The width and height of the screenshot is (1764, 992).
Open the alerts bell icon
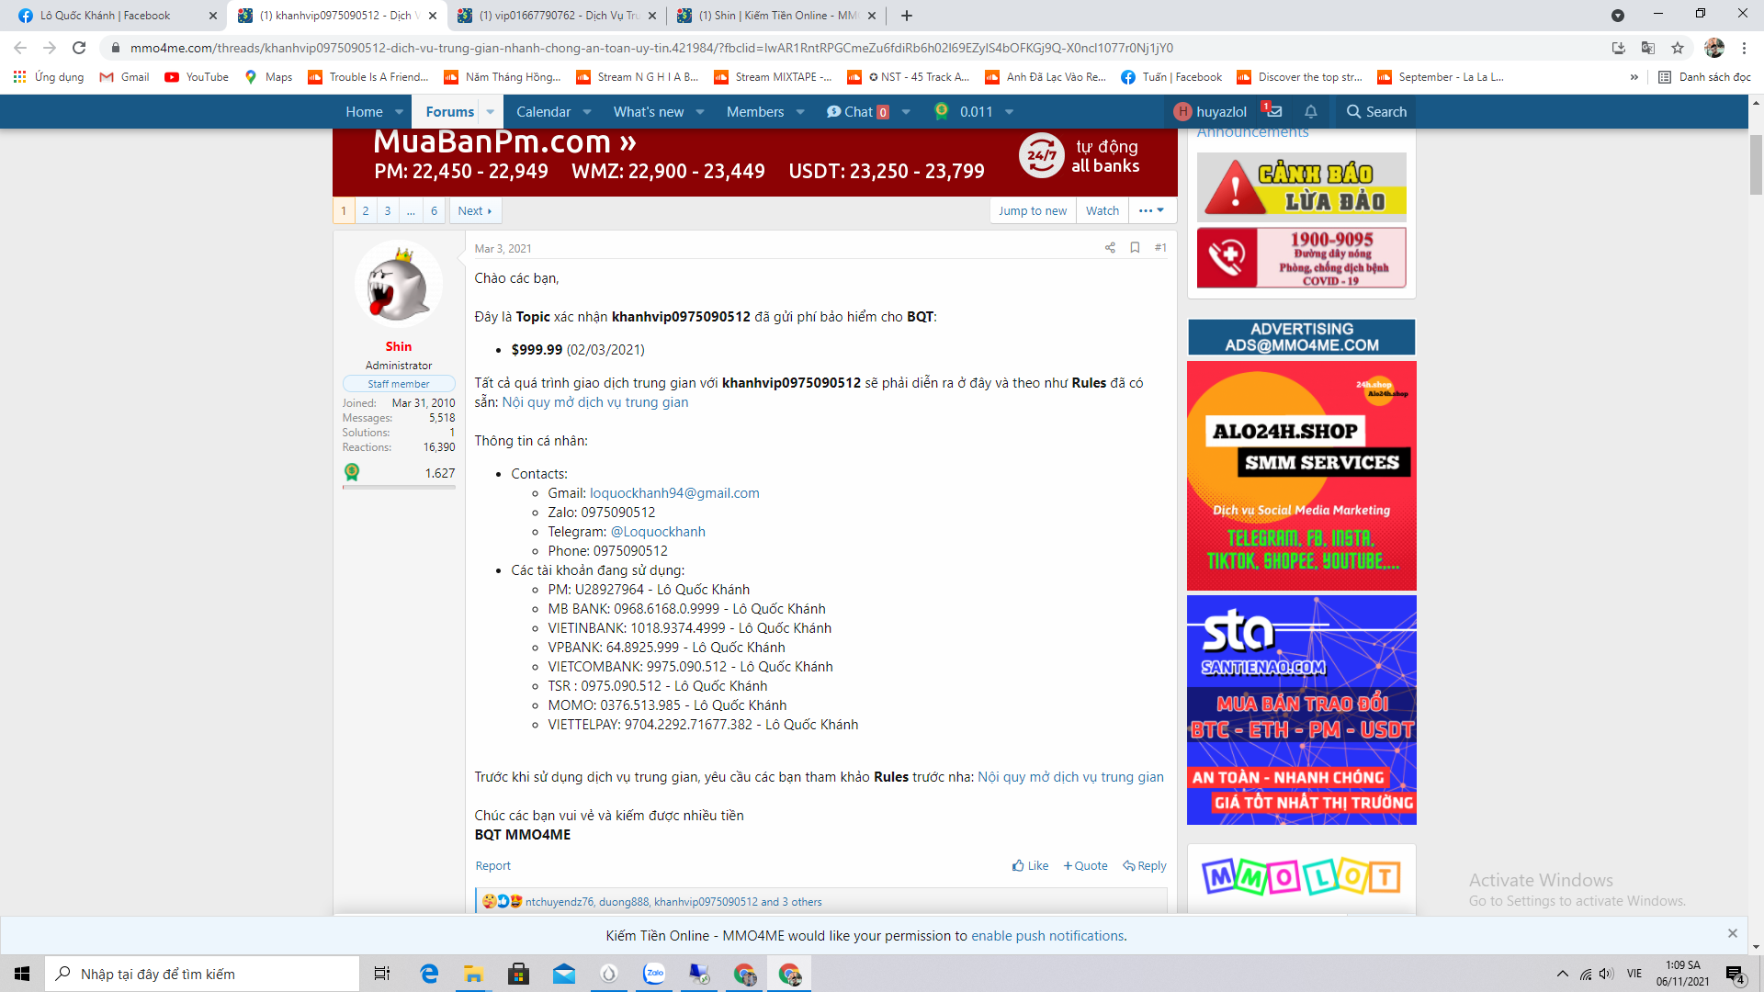point(1311,111)
